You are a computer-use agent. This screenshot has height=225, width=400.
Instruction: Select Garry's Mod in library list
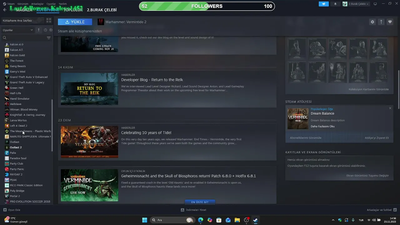(17, 72)
